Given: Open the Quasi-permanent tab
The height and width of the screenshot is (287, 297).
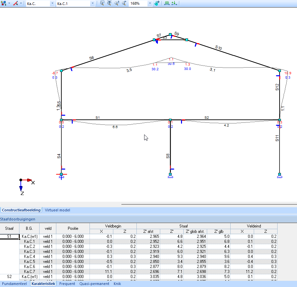Looking at the screenshot, I should tap(94, 284).
